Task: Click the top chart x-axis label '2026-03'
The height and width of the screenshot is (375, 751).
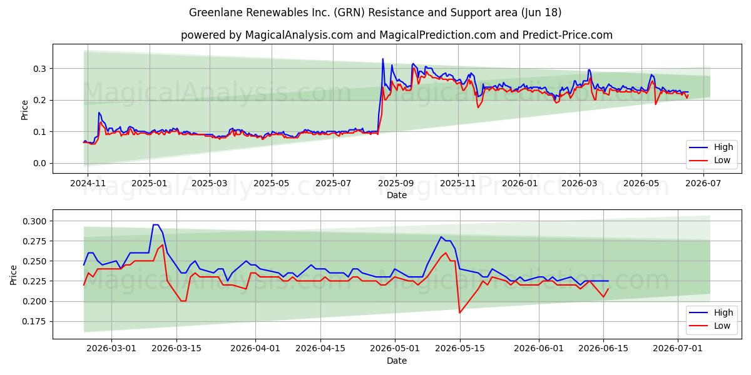Action: point(580,183)
